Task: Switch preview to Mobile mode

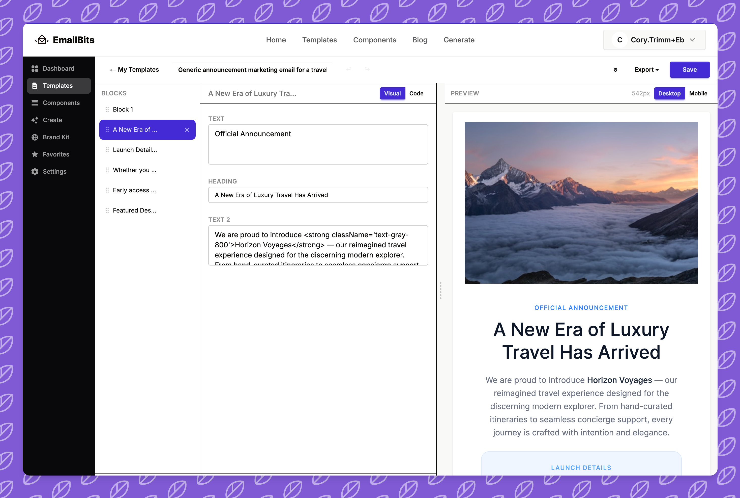Action: pyautogui.click(x=698, y=93)
